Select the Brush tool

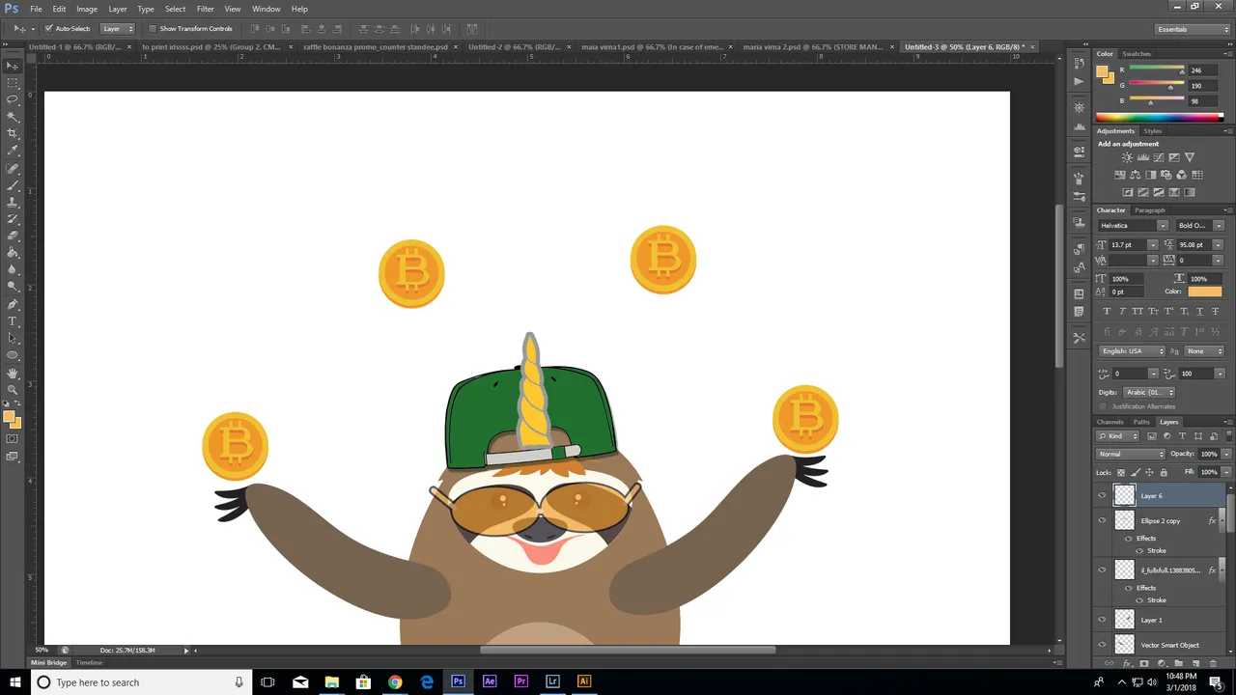13,185
